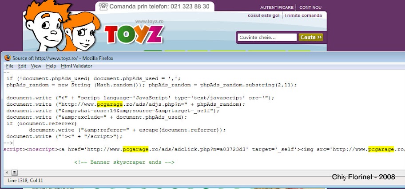
Task: Open the Edit menu in source viewer
Action: tap(22, 66)
